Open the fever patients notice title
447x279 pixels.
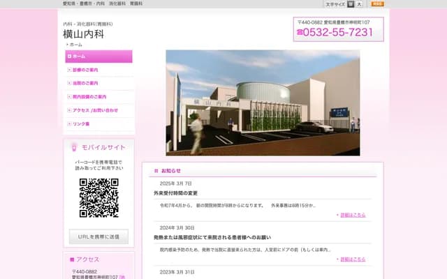[x=212, y=237]
